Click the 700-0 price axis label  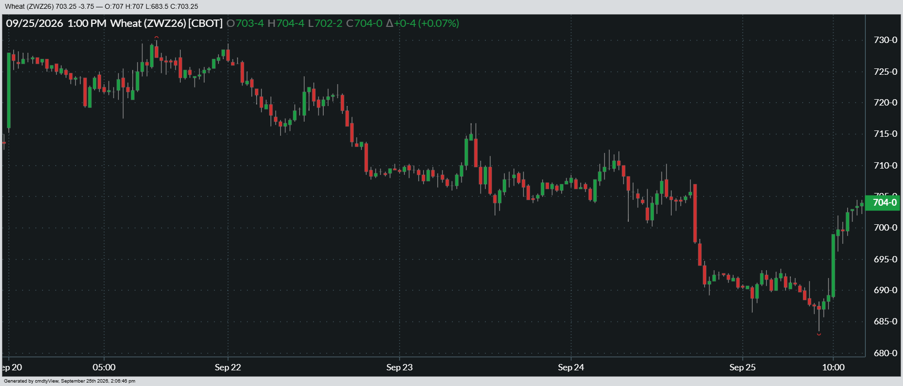885,228
